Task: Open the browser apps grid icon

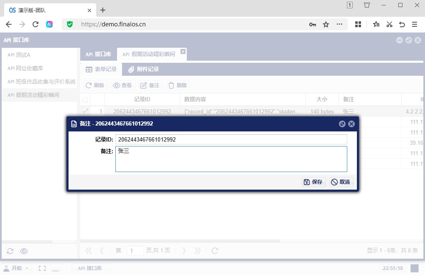Action: [358, 24]
